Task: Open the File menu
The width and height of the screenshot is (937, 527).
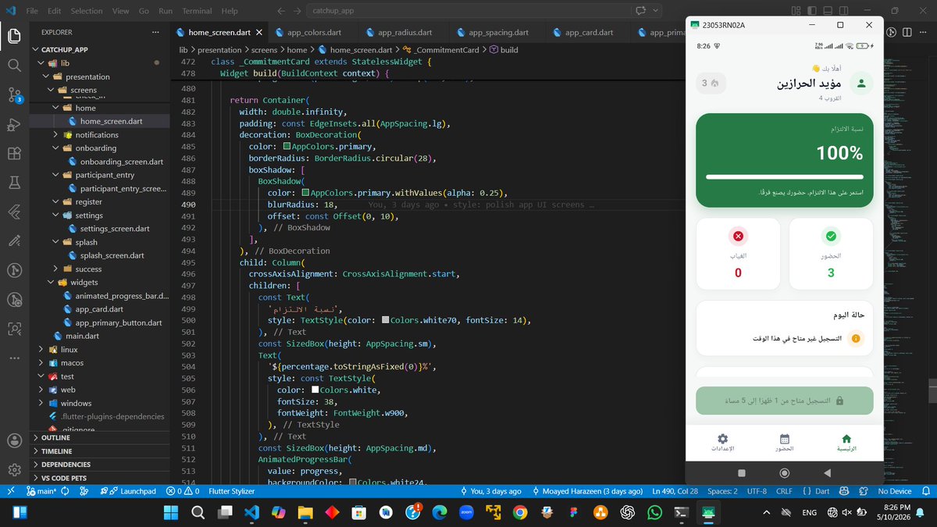Action: coord(32,11)
